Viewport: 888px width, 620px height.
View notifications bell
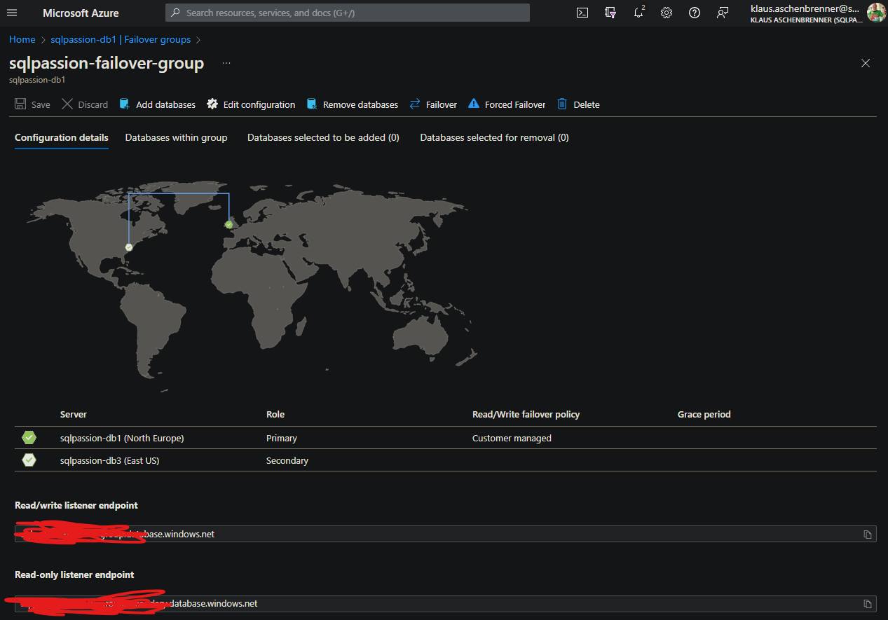click(x=638, y=13)
